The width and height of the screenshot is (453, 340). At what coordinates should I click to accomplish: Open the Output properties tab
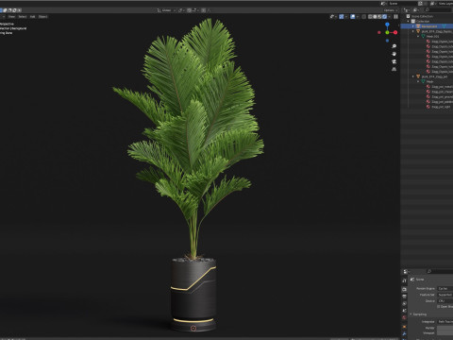[404, 297]
